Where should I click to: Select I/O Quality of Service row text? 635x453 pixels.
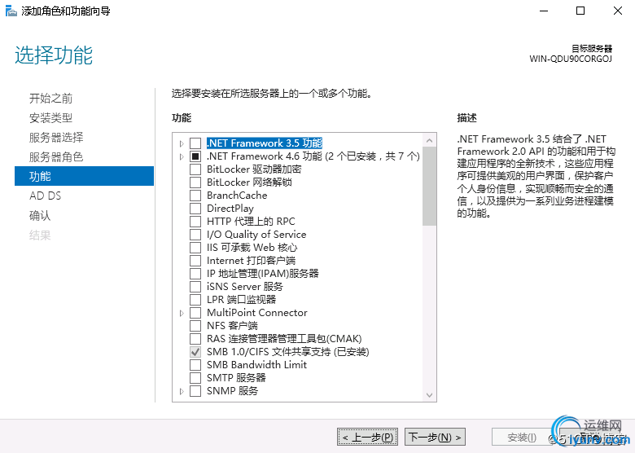click(256, 235)
